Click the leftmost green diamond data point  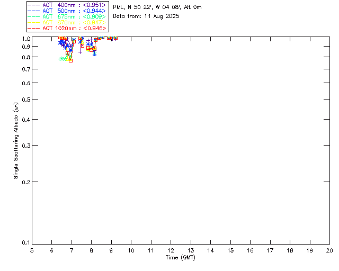click(x=60, y=59)
